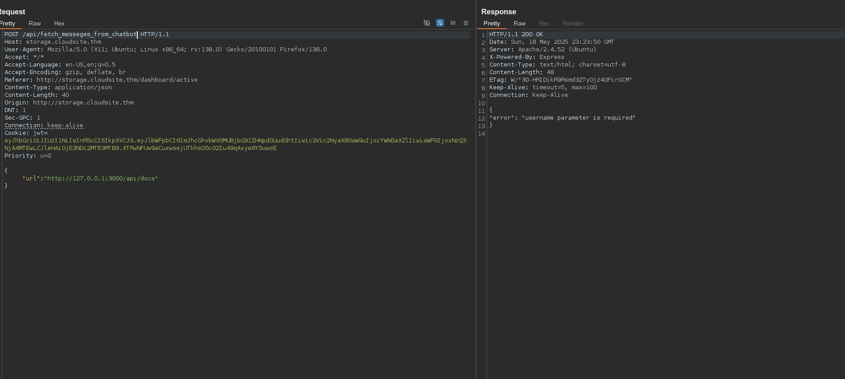Click the request Content-Type: application/json header
This screenshot has height=379, width=845.
[58, 87]
